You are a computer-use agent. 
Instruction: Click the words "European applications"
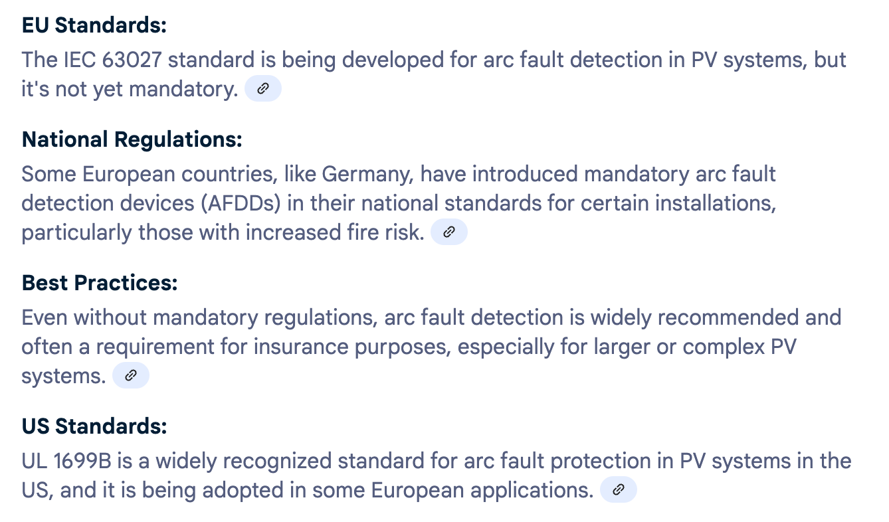coord(481,490)
